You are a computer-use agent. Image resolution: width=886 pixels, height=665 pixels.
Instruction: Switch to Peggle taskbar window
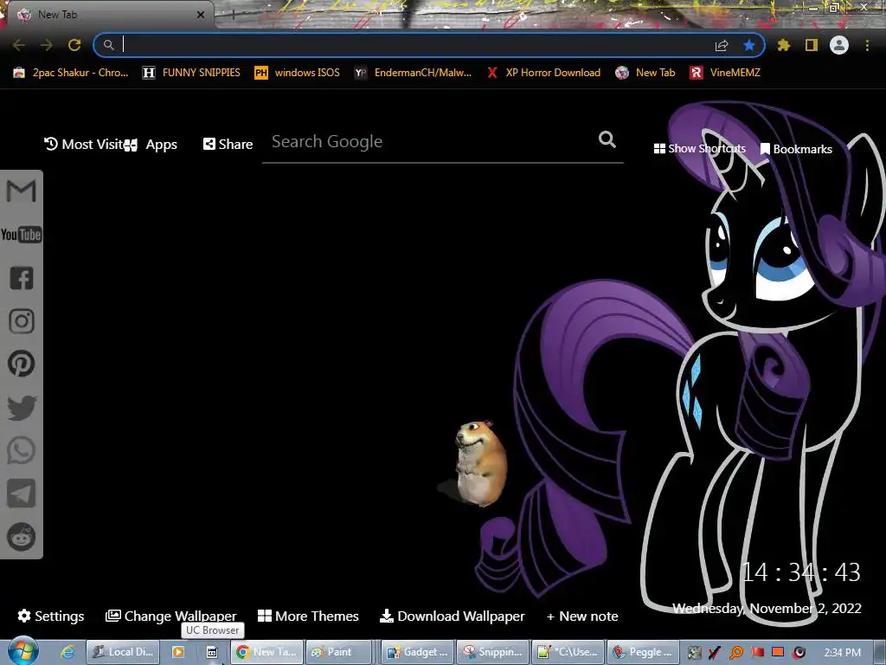643,652
